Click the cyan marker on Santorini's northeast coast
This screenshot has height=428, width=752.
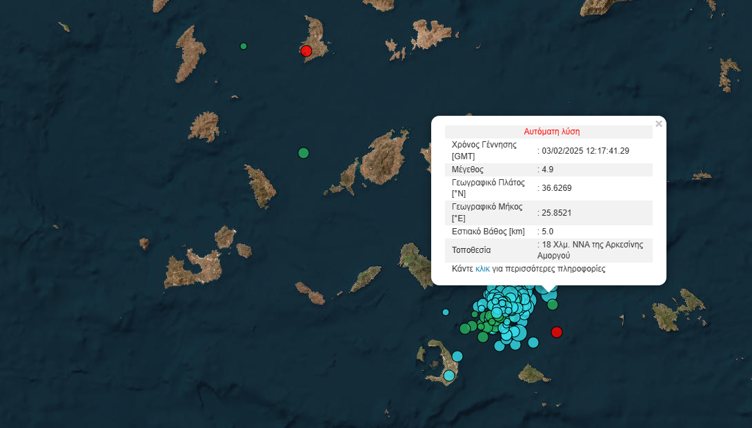click(457, 356)
